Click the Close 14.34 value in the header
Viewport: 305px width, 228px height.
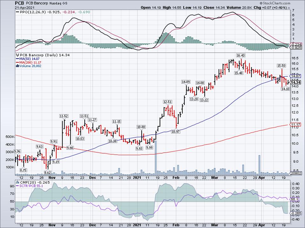[214, 8]
